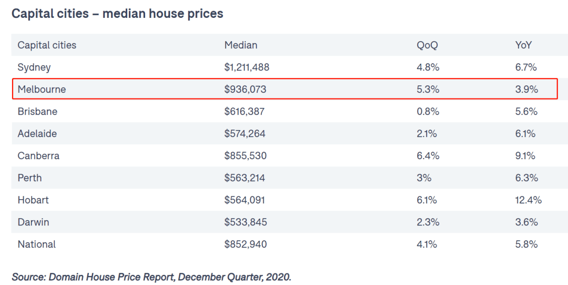The image size is (568, 285).
Task: Click Brisbane QoQ value 0.8%
Action: coord(428,112)
